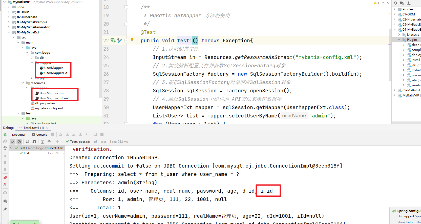Add Maven project plus icon
The width and height of the screenshot is (421, 224).
click(417, 3)
